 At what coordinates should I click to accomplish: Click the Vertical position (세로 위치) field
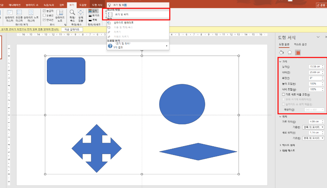coord(315,132)
